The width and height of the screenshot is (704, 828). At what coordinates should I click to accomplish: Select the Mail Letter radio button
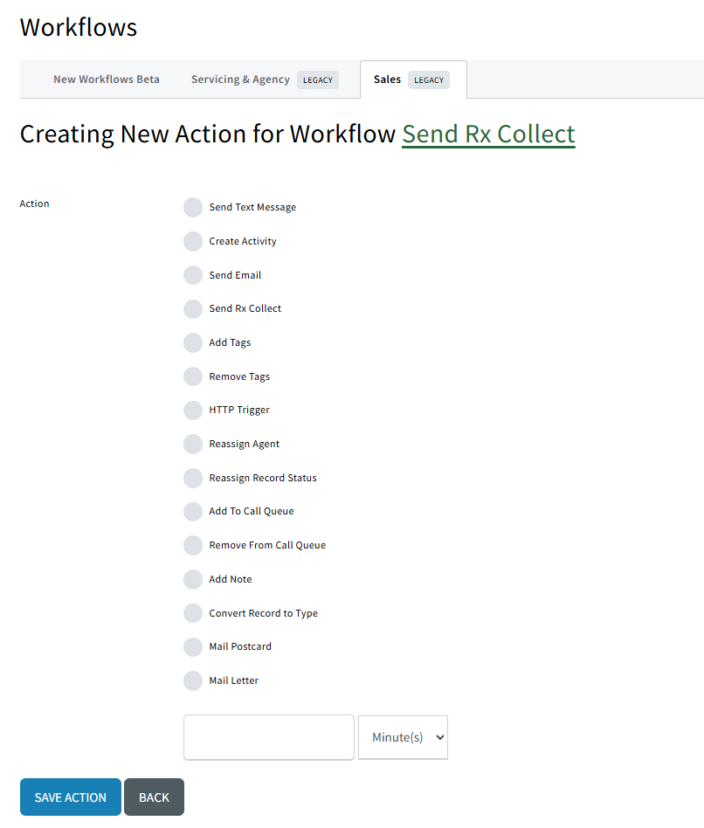click(193, 680)
